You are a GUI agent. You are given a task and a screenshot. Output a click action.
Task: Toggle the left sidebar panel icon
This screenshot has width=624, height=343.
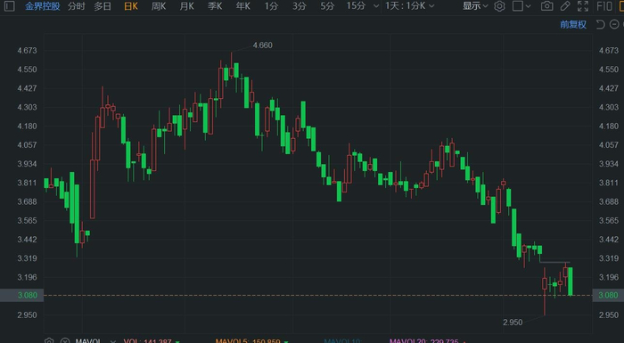coord(9,6)
